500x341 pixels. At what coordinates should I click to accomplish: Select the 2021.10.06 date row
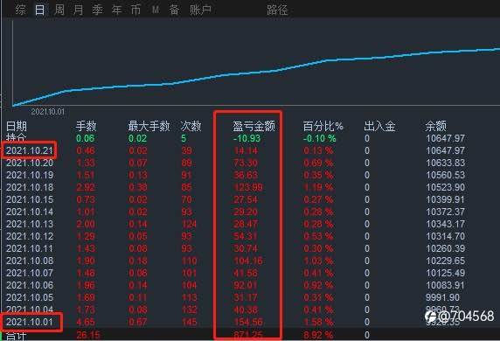click(30, 285)
